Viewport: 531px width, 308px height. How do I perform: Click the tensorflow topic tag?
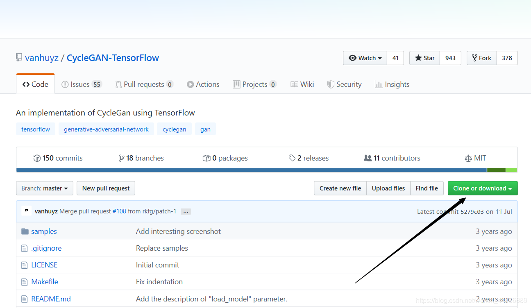point(36,129)
